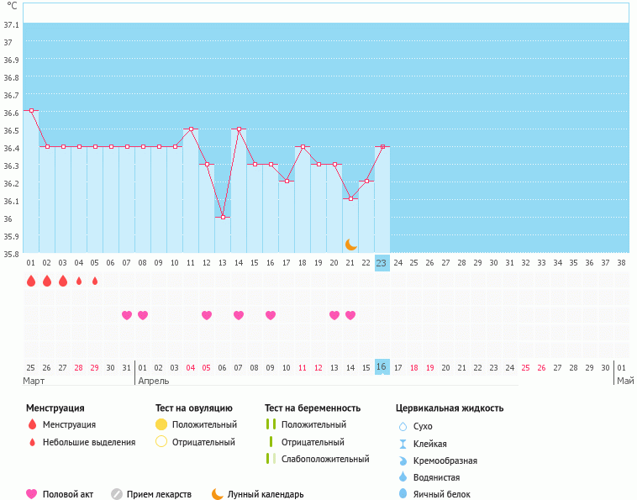Click the 36.6 temperature point on day 01

tap(31, 110)
